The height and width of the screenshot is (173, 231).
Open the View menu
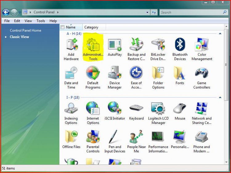(28, 21)
